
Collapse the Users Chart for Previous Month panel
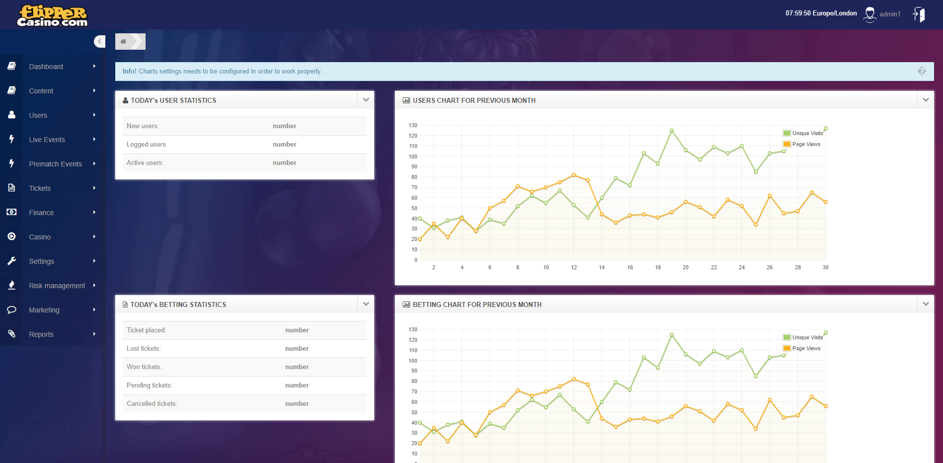[926, 100]
